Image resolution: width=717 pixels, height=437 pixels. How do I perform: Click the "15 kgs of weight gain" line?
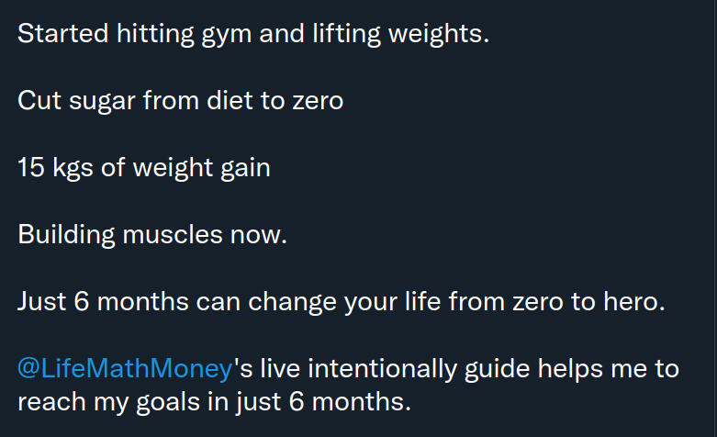143,168
